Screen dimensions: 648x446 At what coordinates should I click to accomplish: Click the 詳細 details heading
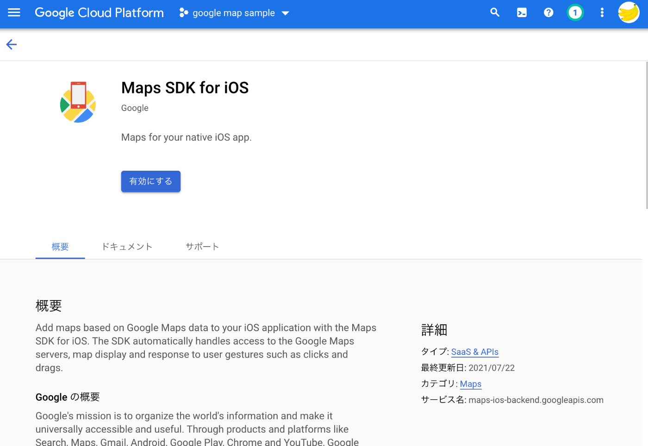point(434,330)
